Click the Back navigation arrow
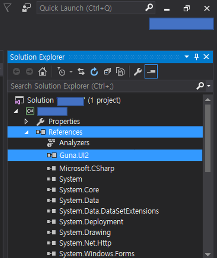Screen dimensions: 217x258 pyautogui.click(x=16, y=72)
